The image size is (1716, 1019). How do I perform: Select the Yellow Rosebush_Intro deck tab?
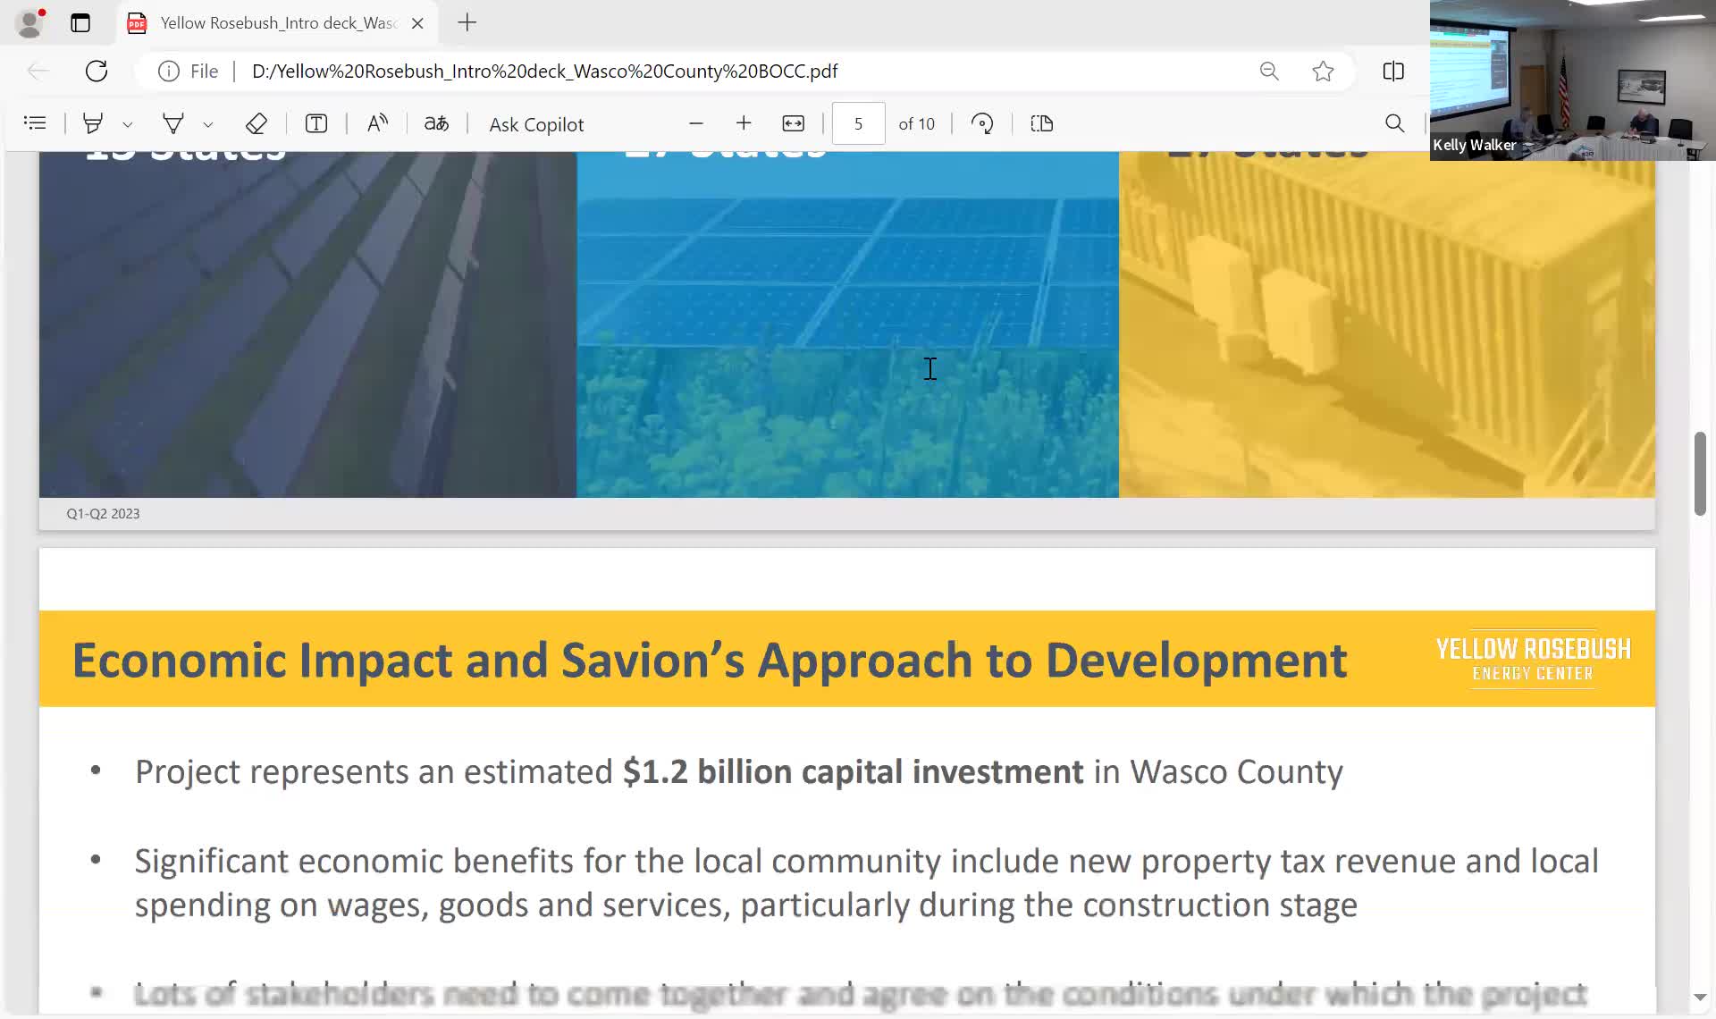[x=277, y=23]
